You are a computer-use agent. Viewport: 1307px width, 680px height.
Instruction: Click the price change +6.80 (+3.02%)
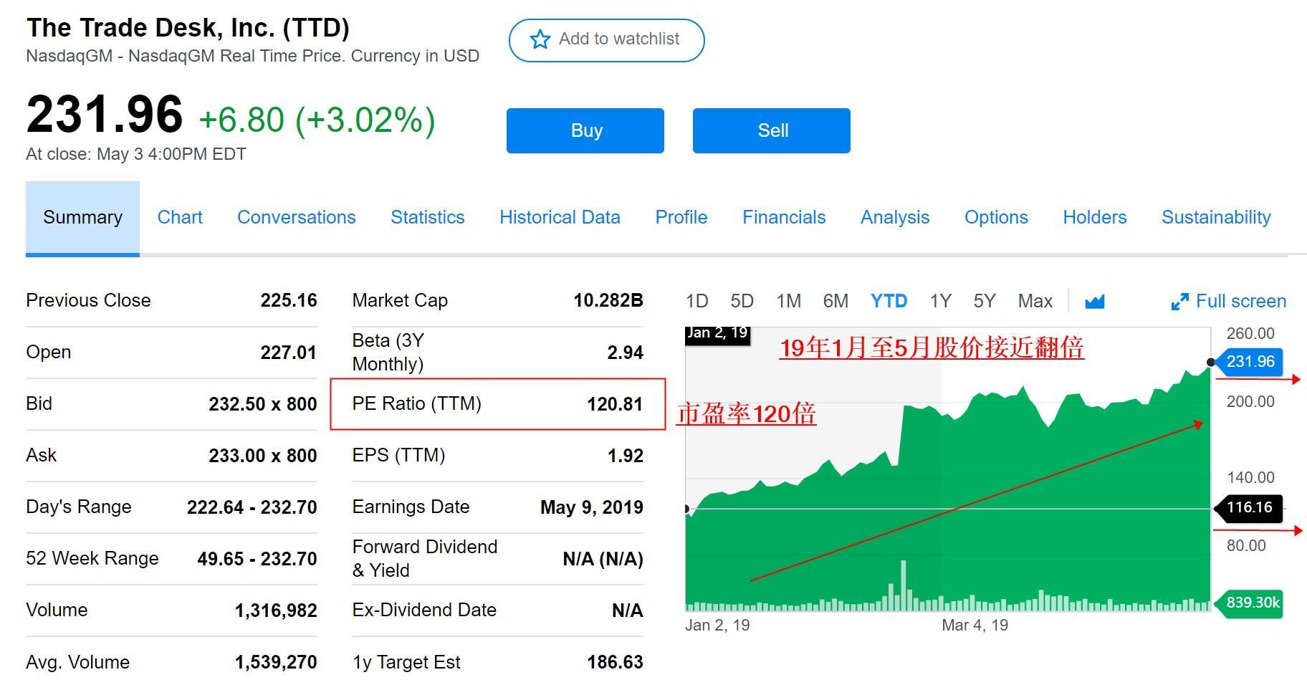coord(317,120)
